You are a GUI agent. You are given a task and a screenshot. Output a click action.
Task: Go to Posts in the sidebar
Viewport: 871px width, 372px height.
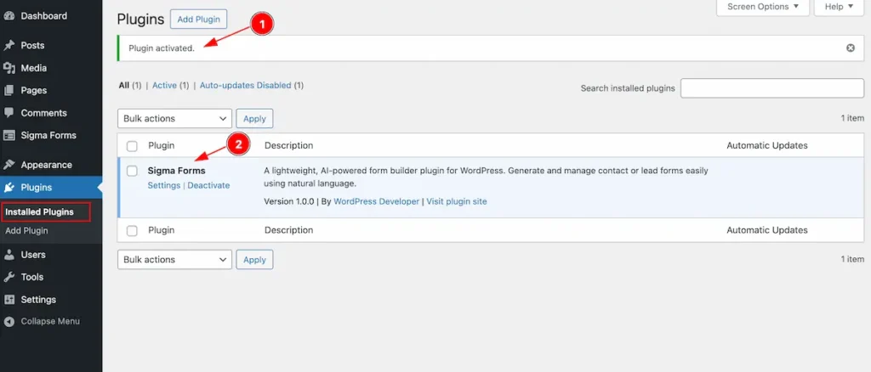tap(32, 46)
